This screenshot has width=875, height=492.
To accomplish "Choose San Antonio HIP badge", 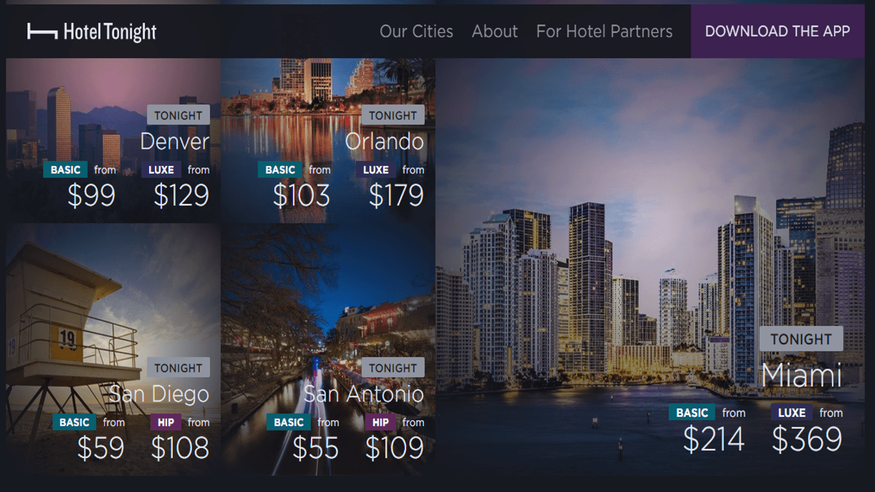I will 380,423.
